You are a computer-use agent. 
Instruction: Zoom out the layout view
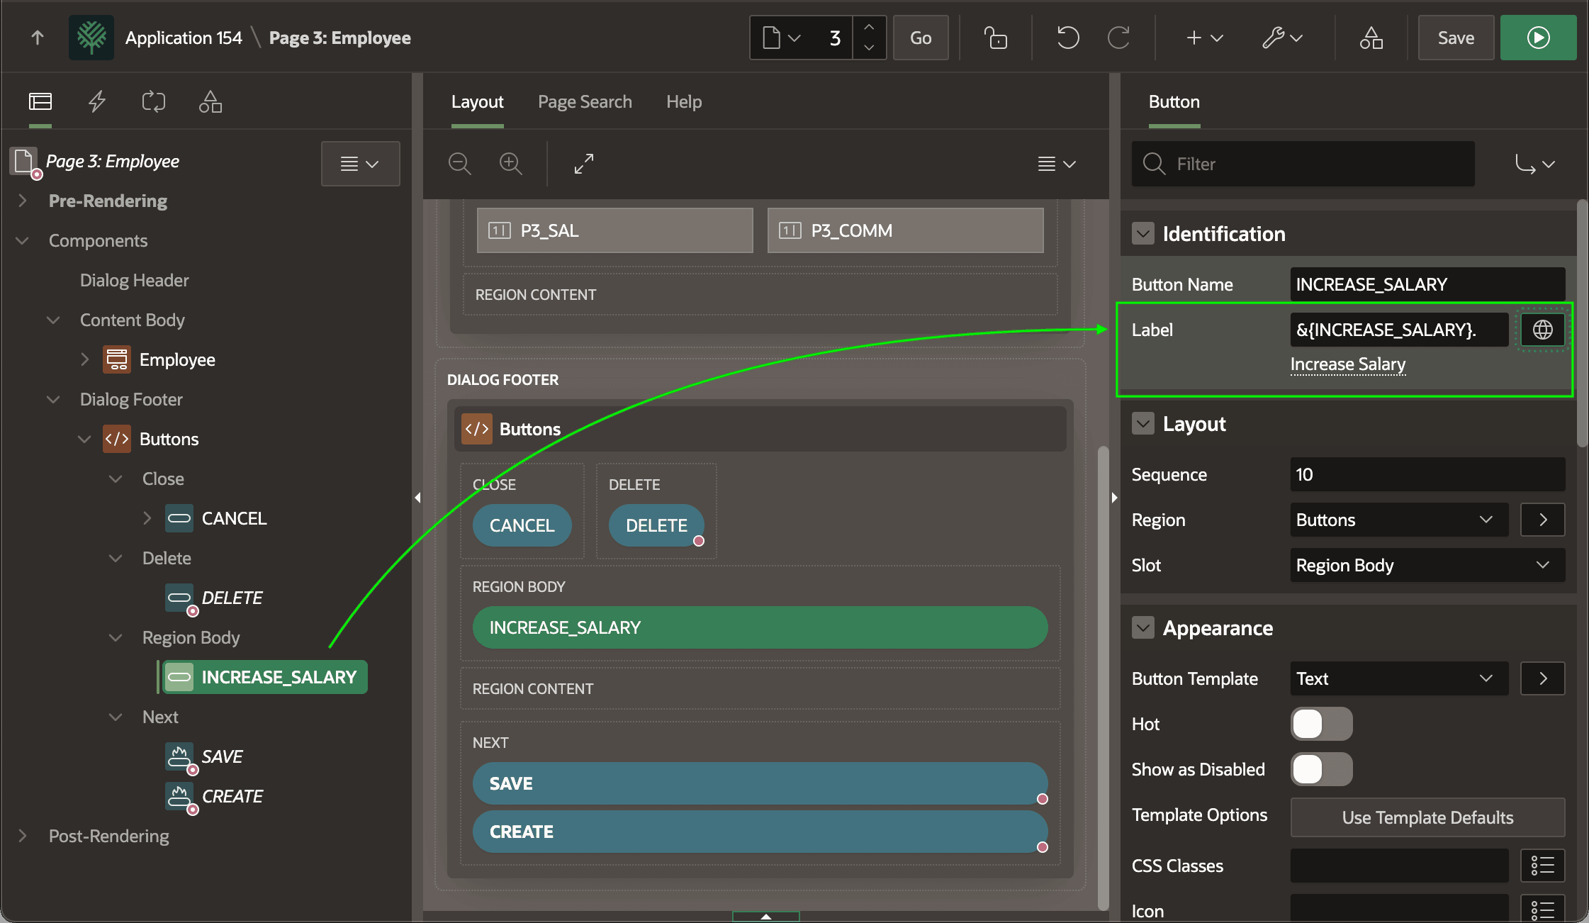(460, 164)
